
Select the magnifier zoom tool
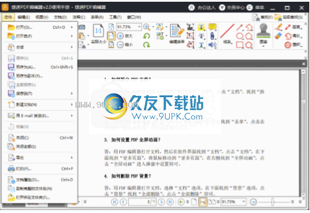pos(147,27)
